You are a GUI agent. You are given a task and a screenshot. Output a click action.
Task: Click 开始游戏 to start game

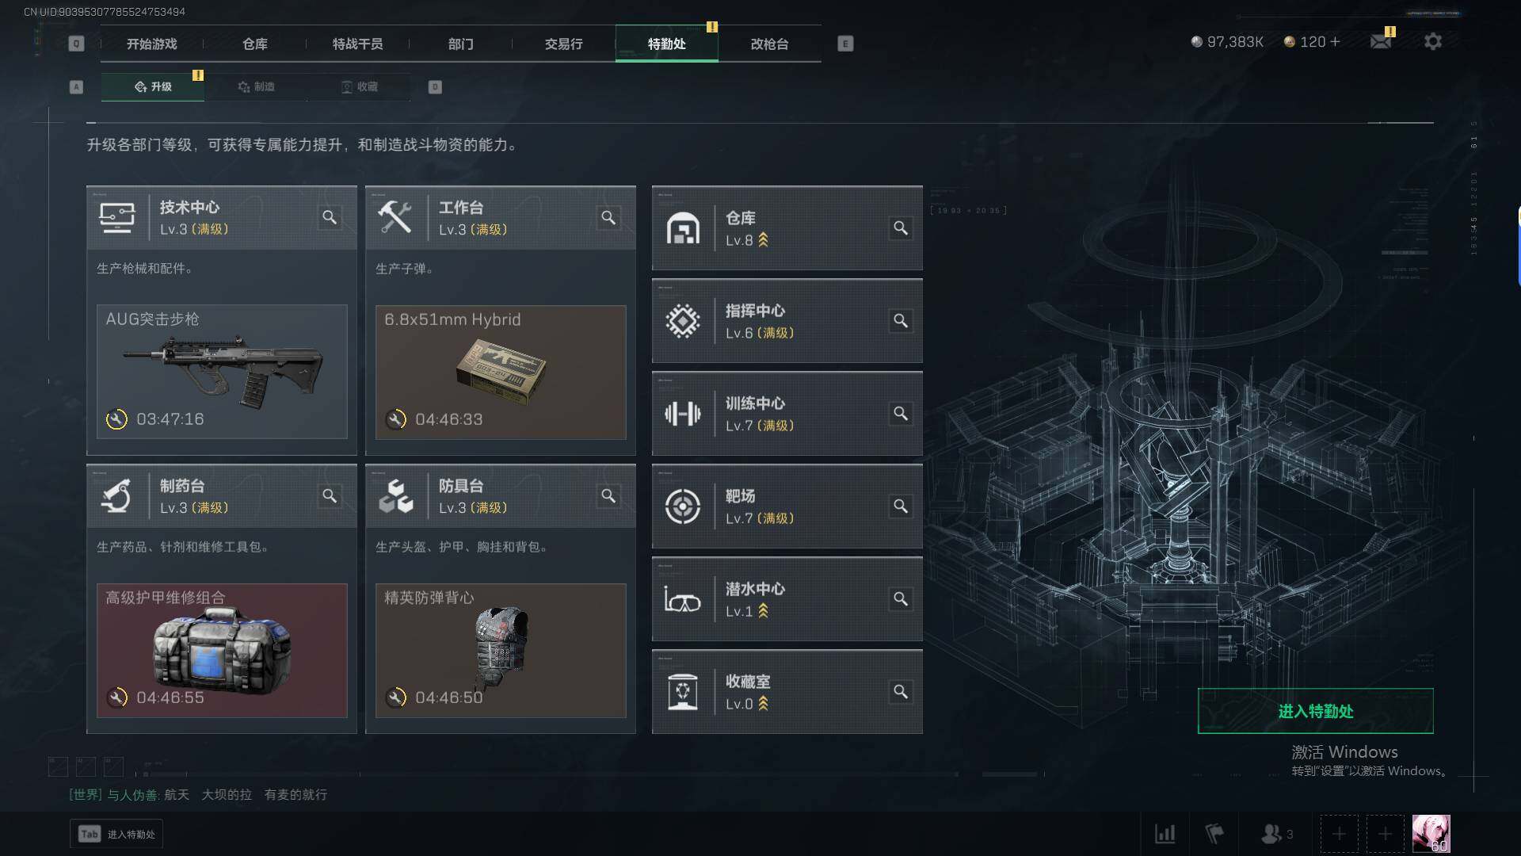(x=152, y=44)
